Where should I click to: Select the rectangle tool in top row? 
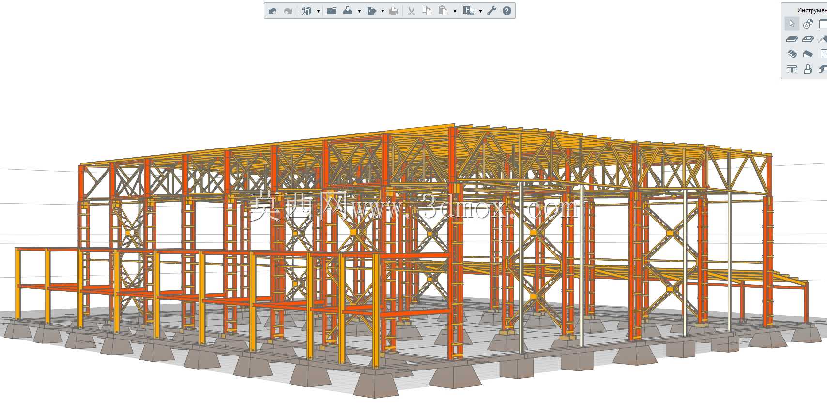(x=823, y=24)
